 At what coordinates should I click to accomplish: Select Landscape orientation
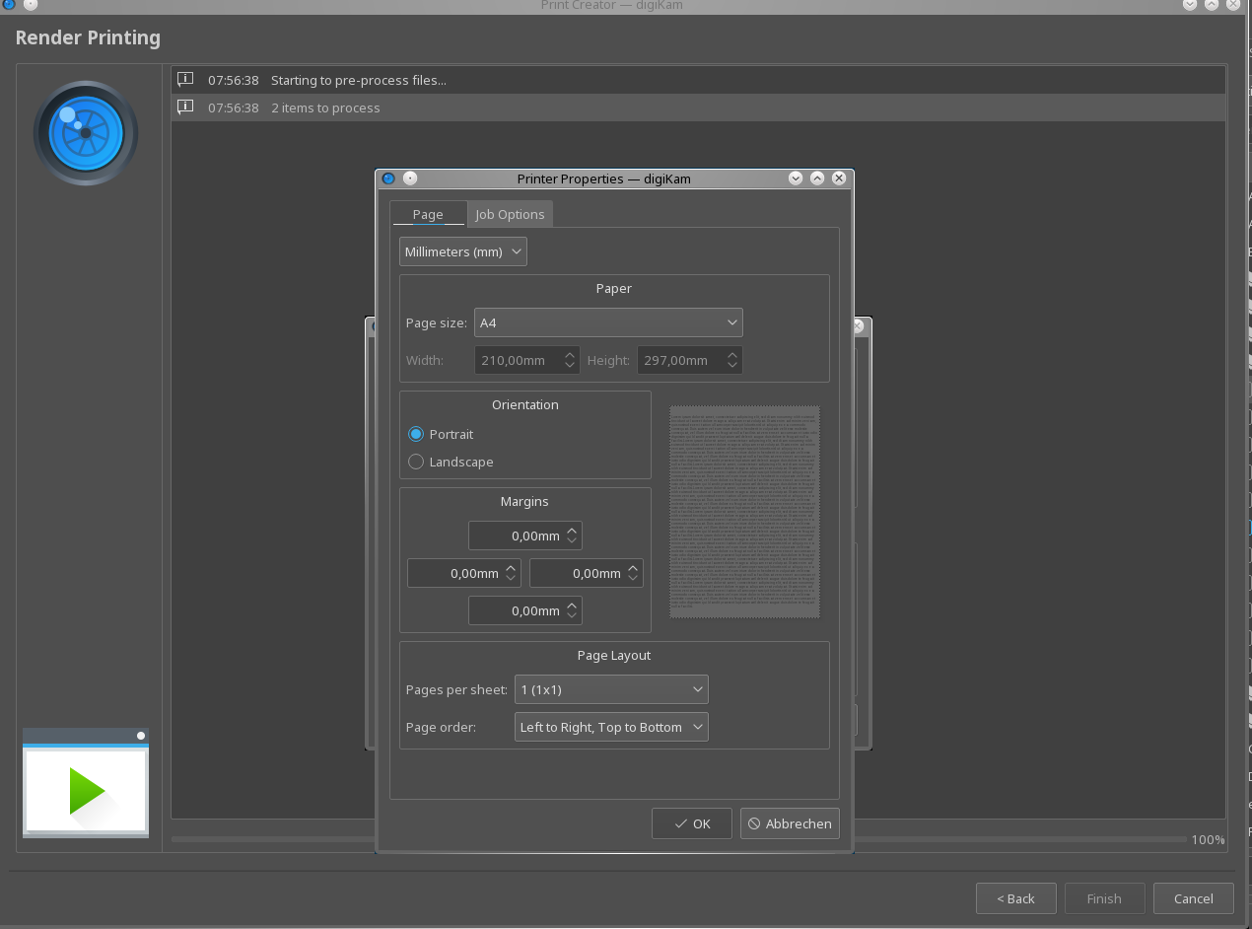(x=416, y=462)
